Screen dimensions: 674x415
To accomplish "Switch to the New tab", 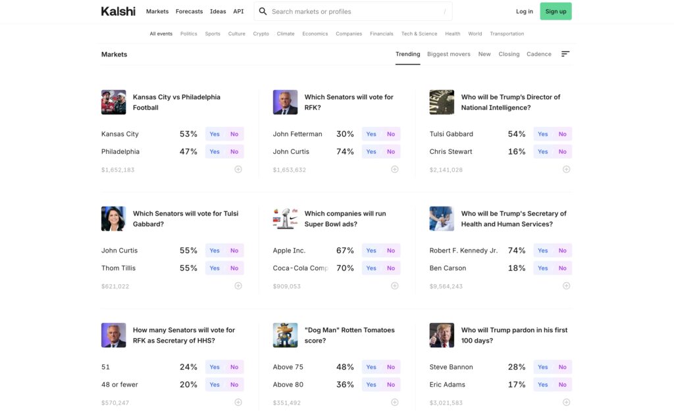I will click(x=484, y=54).
